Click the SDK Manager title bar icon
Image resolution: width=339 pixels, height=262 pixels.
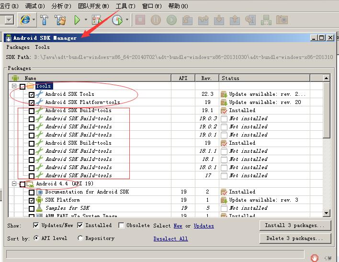pos(9,38)
